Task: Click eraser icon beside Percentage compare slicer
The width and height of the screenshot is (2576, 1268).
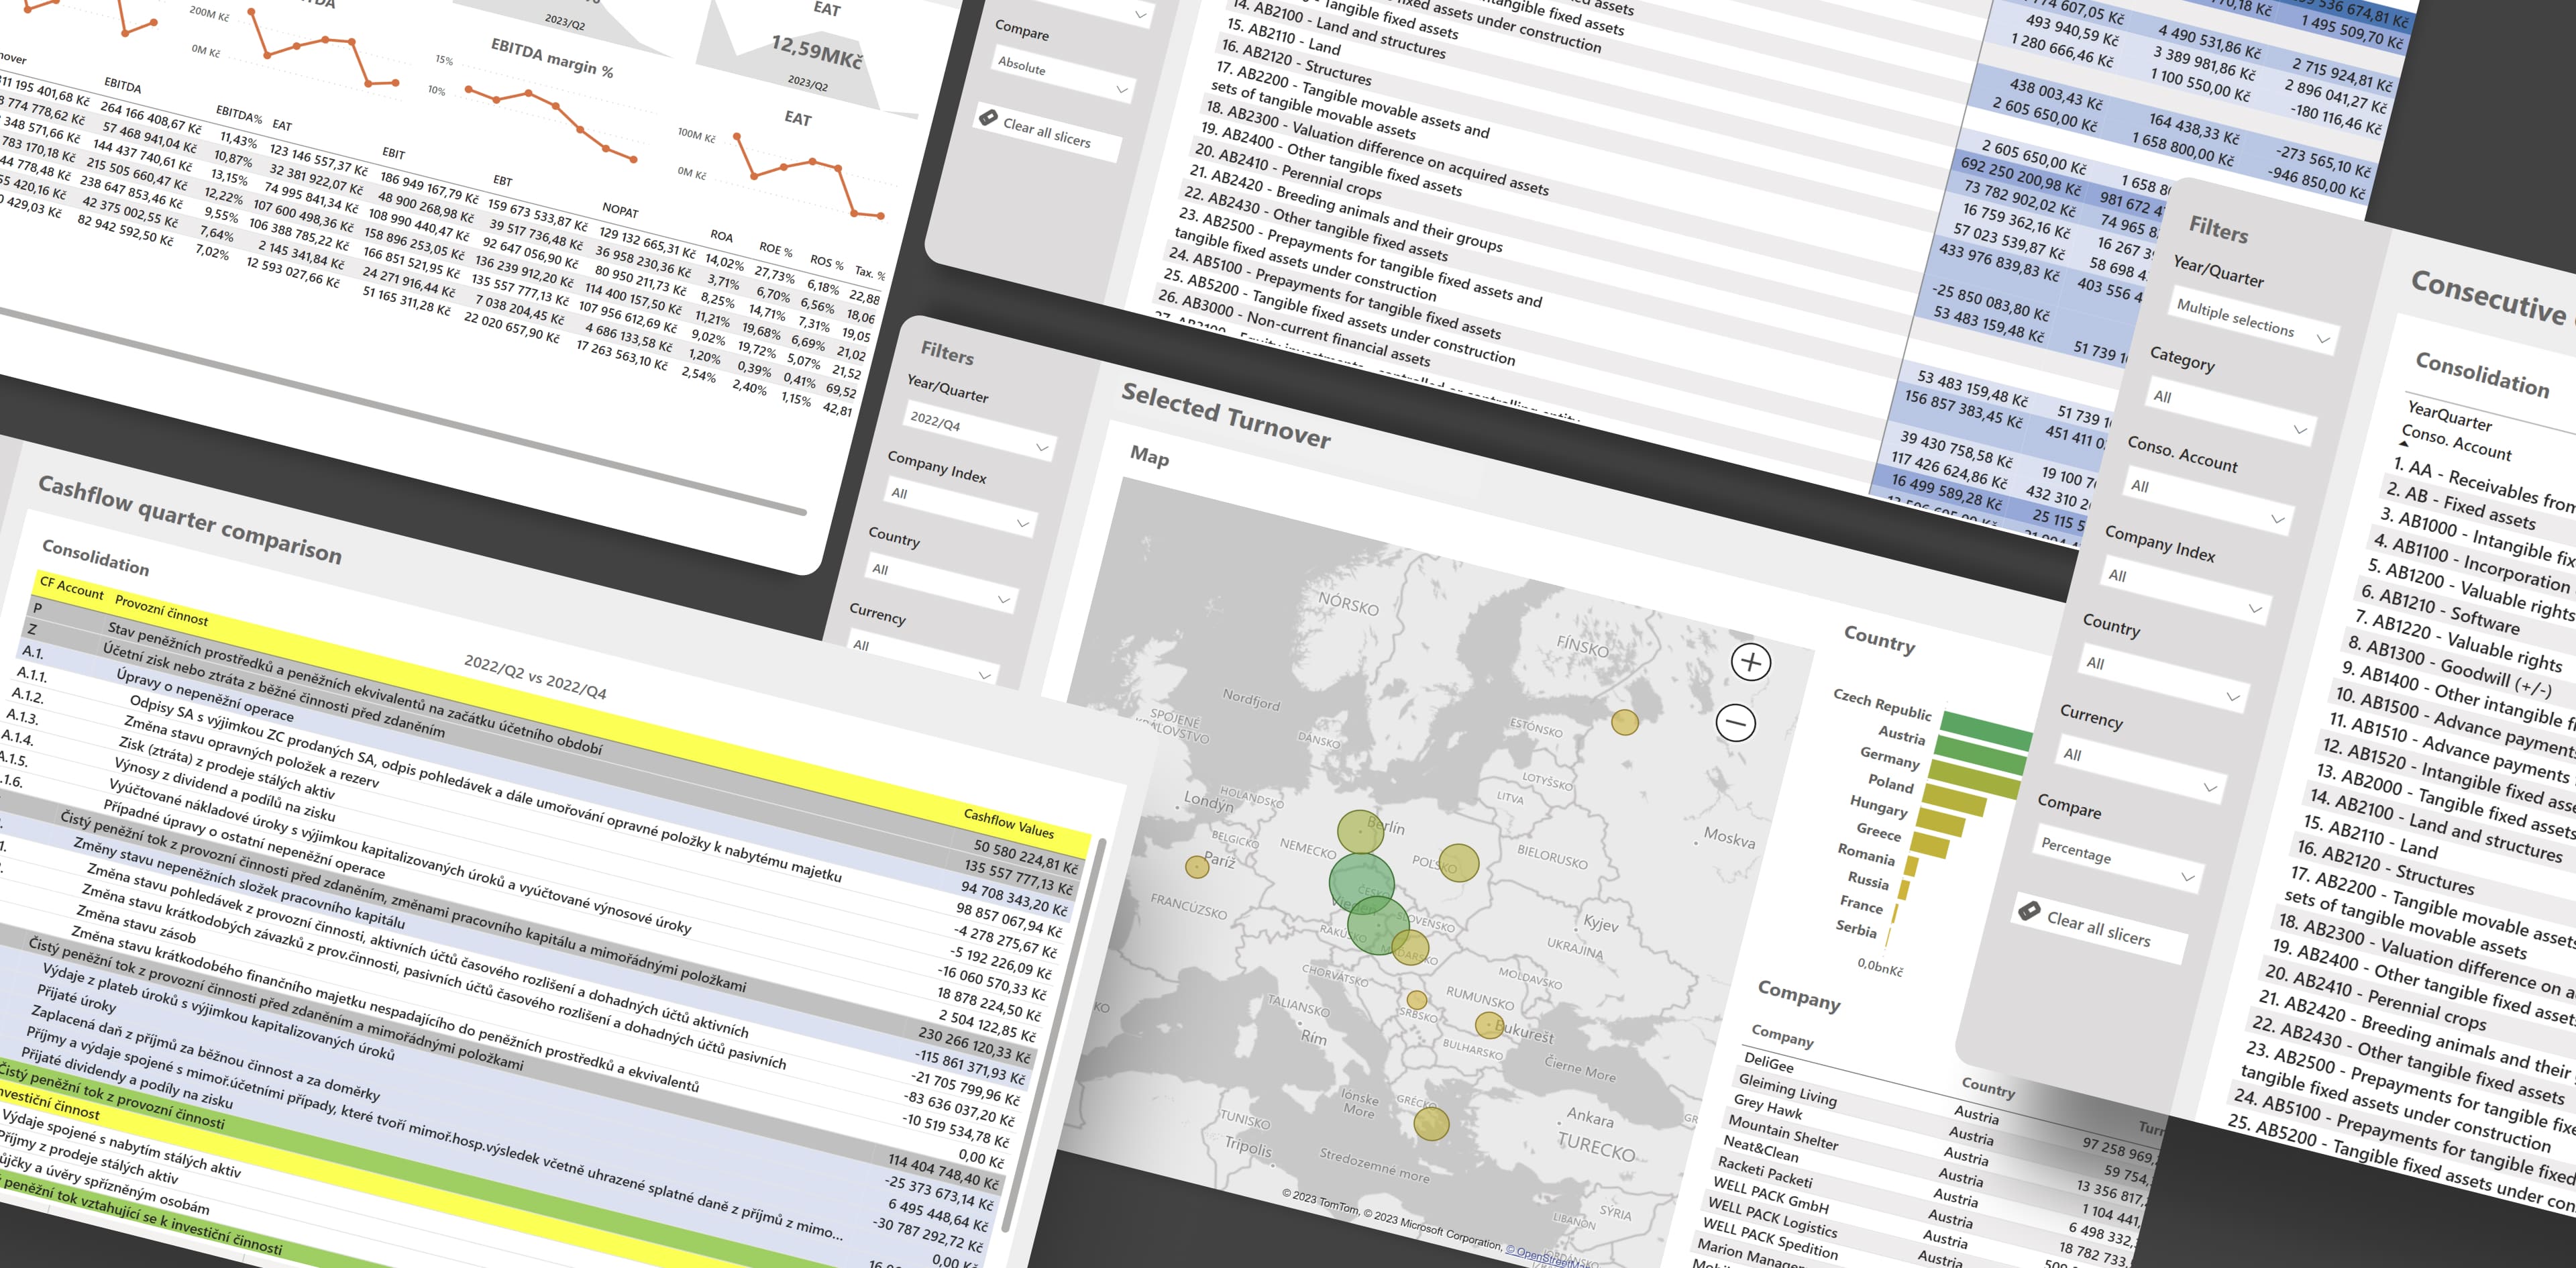Action: [x=2029, y=911]
